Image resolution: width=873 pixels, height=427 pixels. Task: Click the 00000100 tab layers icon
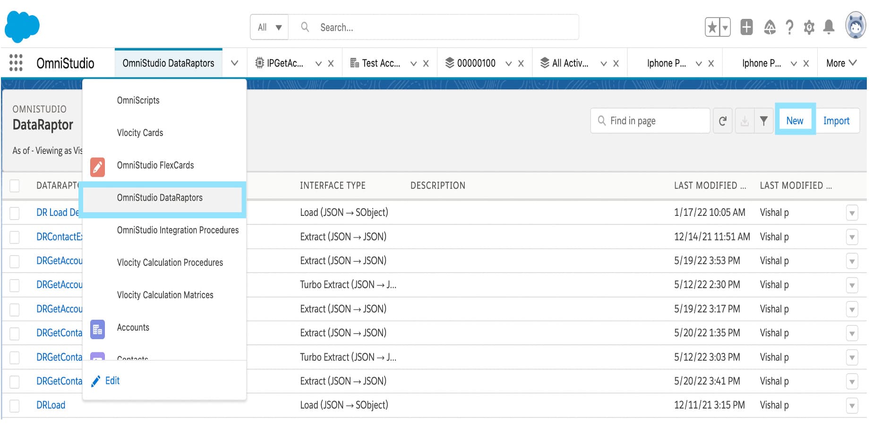[450, 63]
